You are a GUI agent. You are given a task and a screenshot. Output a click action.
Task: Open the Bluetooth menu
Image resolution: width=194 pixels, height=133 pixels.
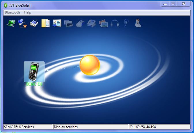[x=12, y=12]
